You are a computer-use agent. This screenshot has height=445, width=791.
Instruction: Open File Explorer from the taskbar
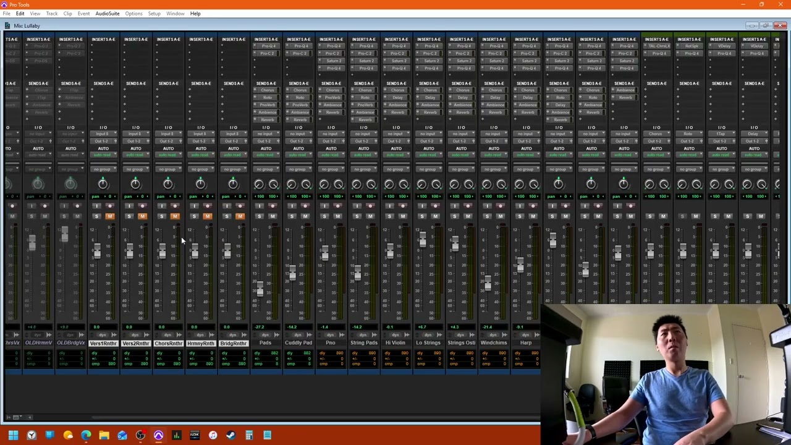pyautogui.click(x=104, y=435)
